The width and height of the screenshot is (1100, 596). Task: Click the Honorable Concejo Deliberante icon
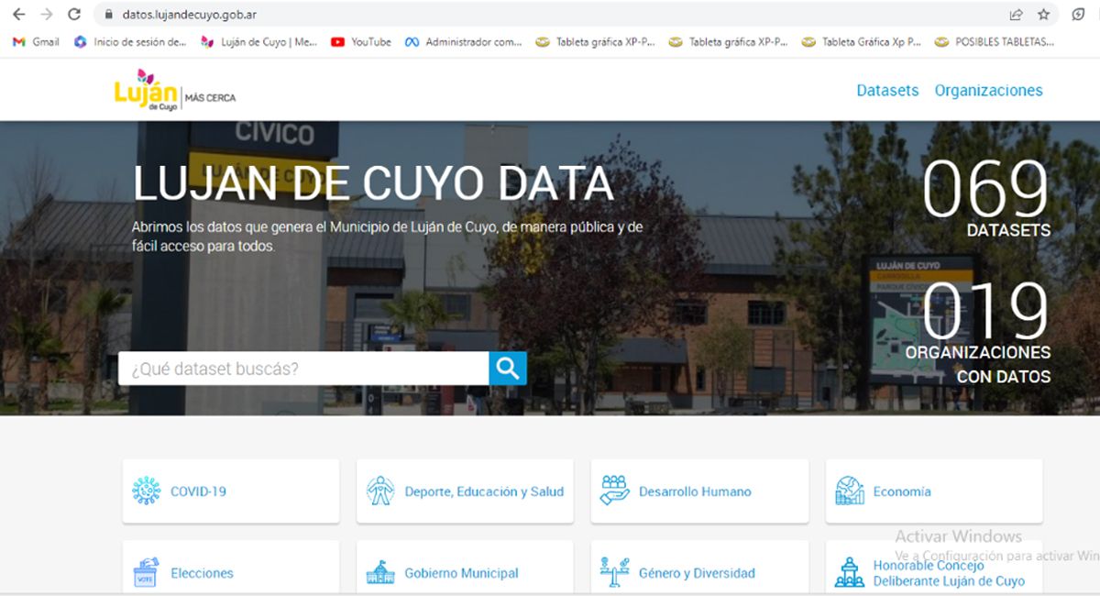(x=849, y=573)
